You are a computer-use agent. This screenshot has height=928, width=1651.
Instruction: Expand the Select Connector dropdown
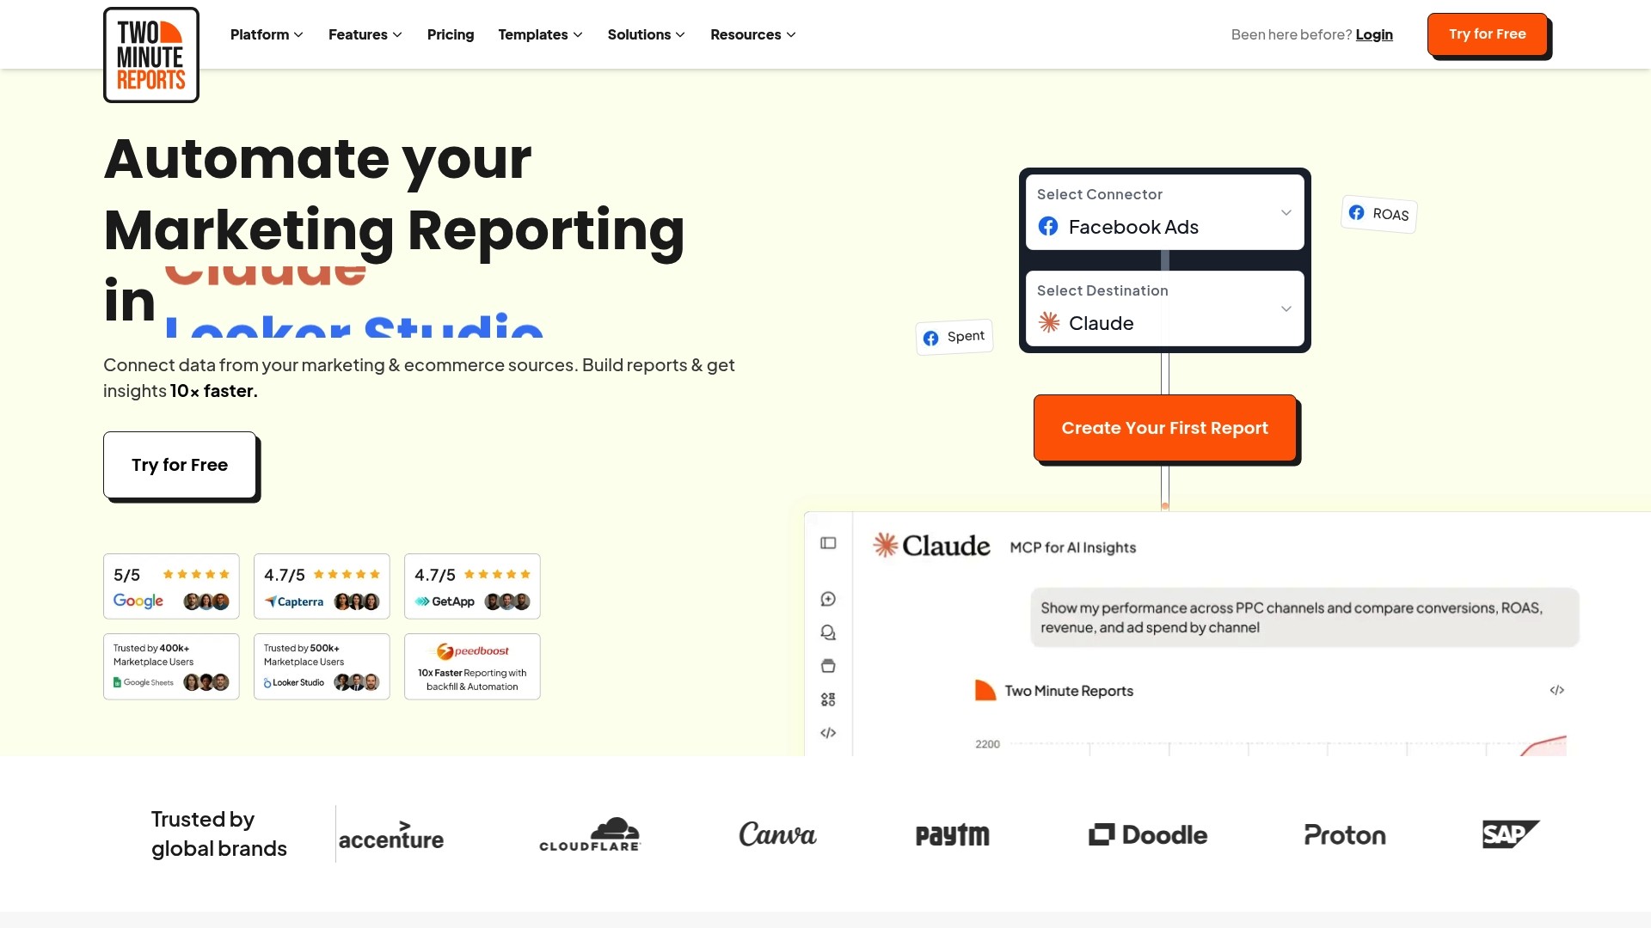1165,212
